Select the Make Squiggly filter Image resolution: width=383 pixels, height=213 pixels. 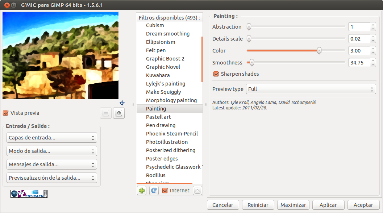click(163, 92)
